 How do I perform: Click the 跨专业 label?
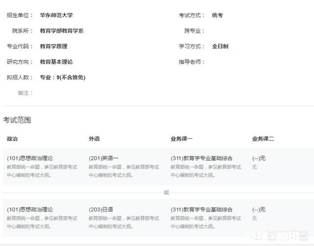[x=194, y=31]
